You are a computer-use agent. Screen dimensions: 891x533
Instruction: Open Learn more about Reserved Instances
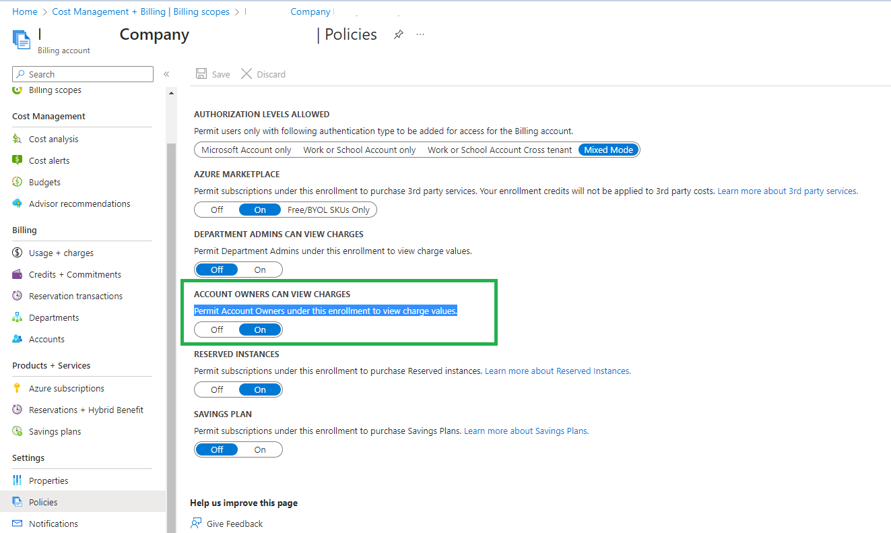tap(558, 371)
